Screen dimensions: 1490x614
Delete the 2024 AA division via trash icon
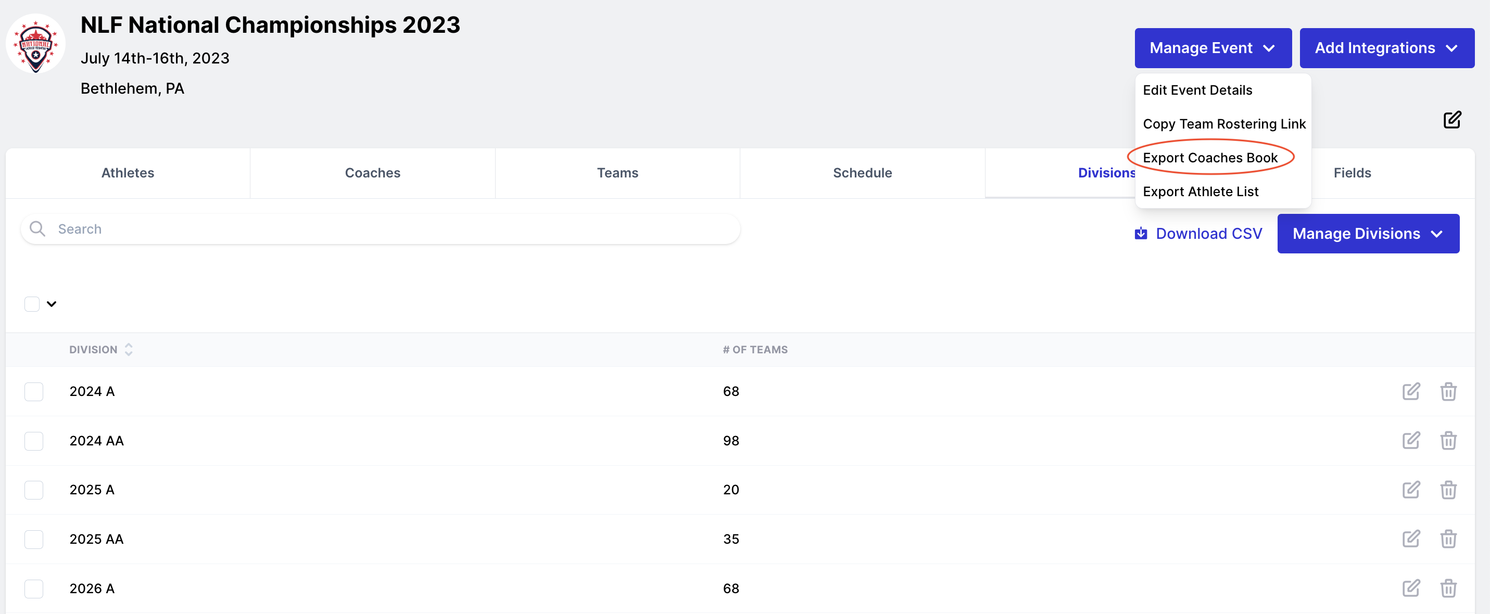coord(1448,441)
